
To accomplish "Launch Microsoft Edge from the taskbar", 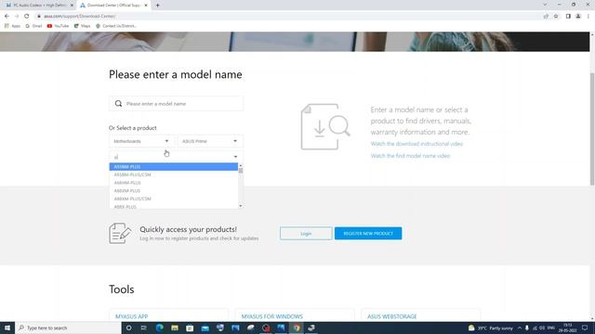I will (159, 328).
